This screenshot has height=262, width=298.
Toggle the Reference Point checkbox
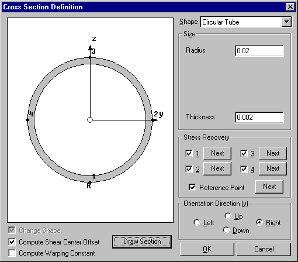192,187
